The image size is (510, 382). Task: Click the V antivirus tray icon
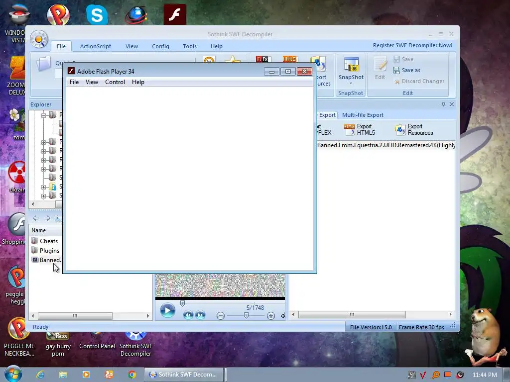[x=423, y=375]
